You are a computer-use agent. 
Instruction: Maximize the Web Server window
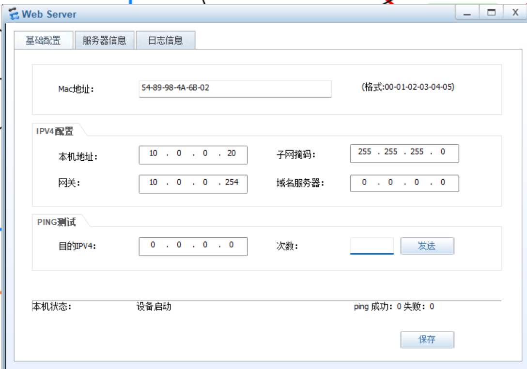[x=491, y=13]
